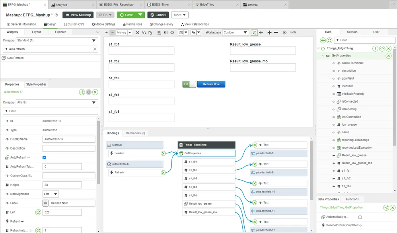This screenshot has width=397, height=233.
Task: Remove binding X above ptcs-textfield-8
Action: tap(255, 145)
